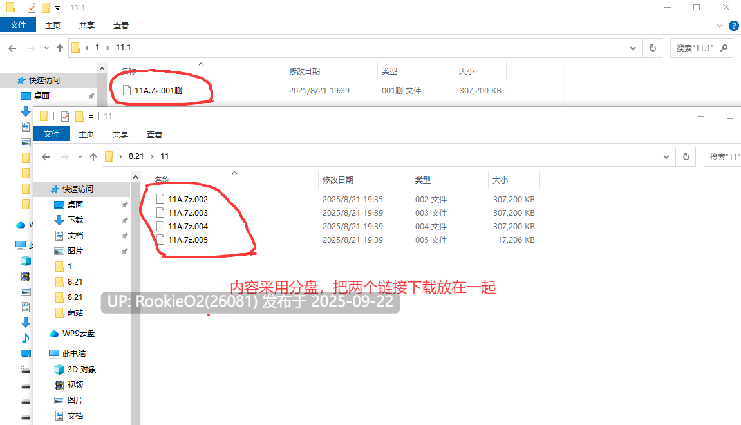Open recent locations dropdown in 11 window
This screenshot has height=425, width=741.
click(x=80, y=156)
